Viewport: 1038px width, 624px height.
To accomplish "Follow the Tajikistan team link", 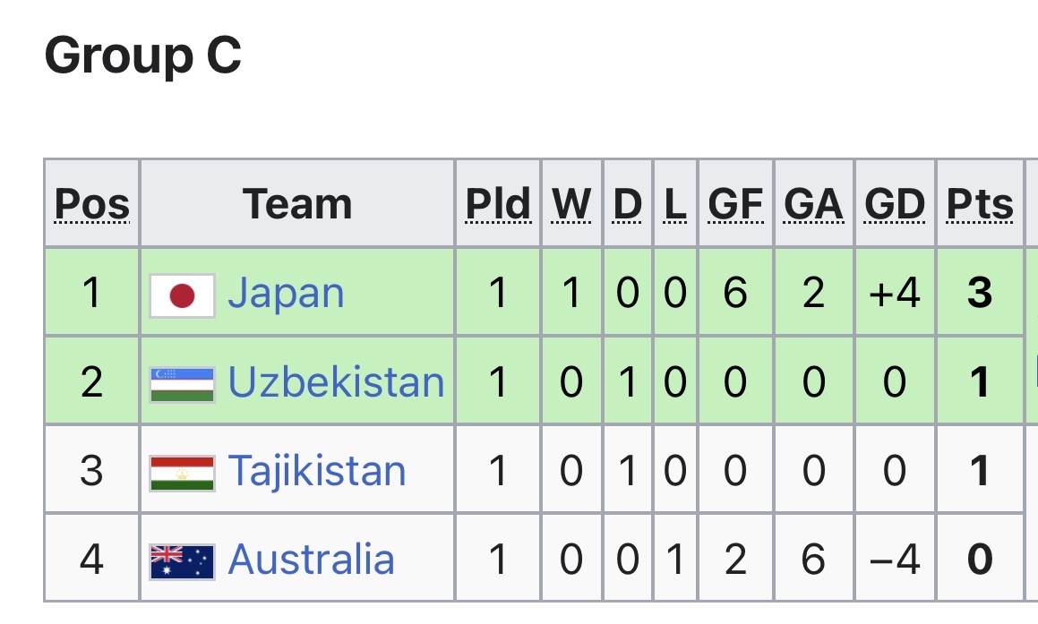I will point(317,471).
